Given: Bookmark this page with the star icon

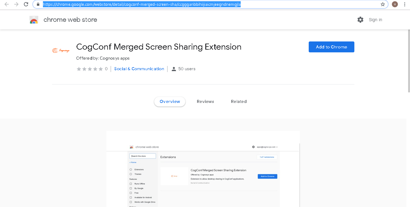Looking at the screenshot, I should point(383,4).
